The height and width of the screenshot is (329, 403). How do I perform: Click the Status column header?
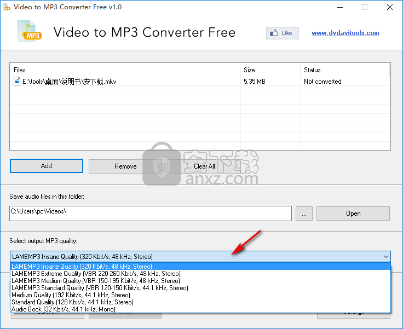click(x=345, y=70)
